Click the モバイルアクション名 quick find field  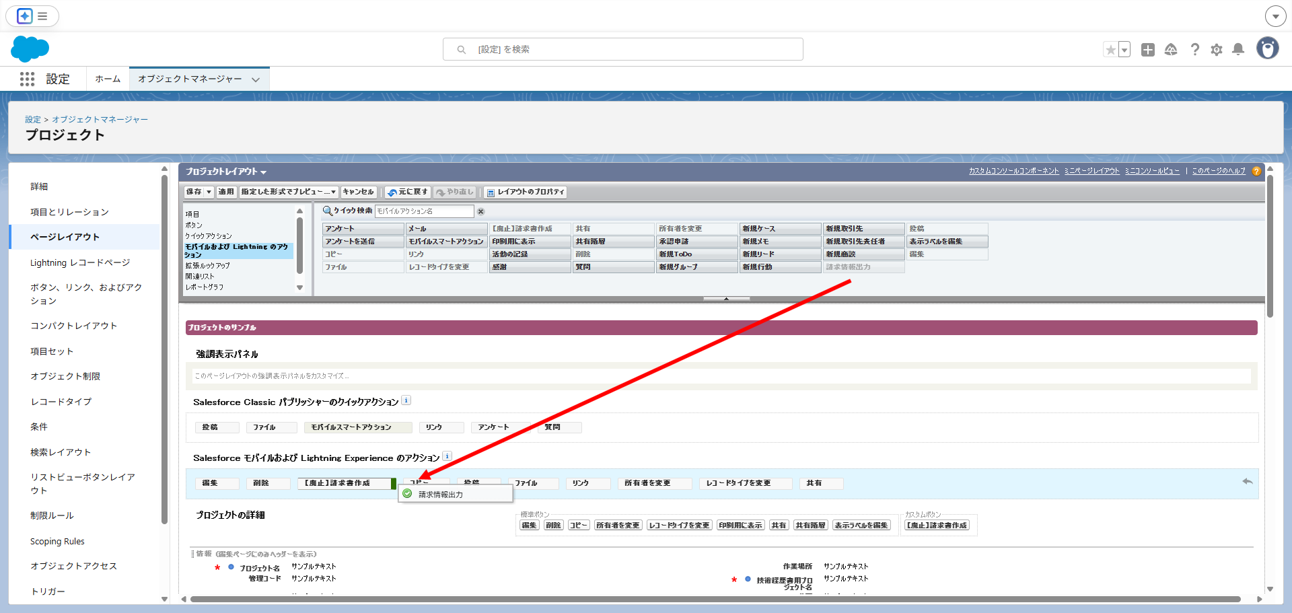424,211
